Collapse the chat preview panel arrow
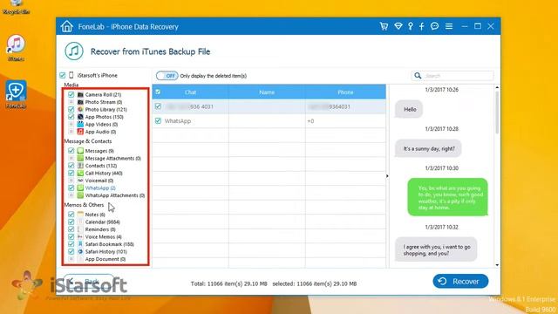The width and height of the screenshot is (558, 314). (x=387, y=176)
